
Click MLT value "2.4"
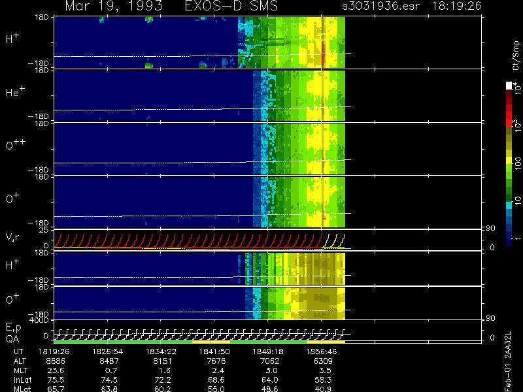click(218, 370)
